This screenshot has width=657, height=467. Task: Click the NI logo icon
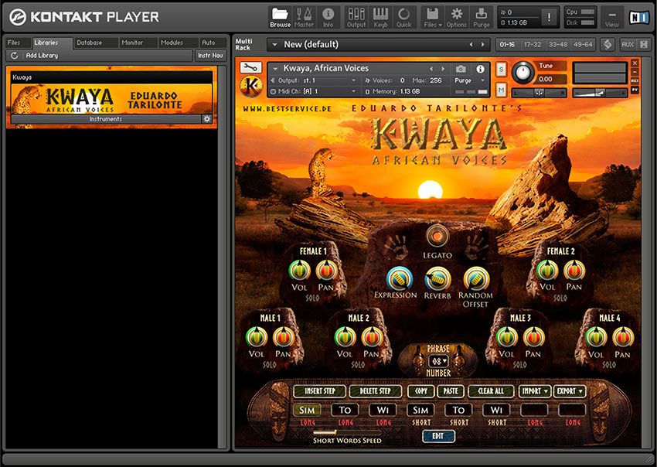point(639,17)
